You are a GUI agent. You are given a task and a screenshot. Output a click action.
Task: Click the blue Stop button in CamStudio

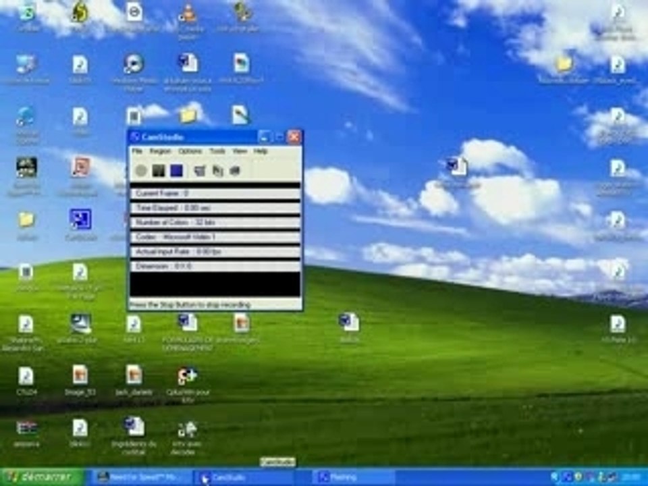pos(176,170)
